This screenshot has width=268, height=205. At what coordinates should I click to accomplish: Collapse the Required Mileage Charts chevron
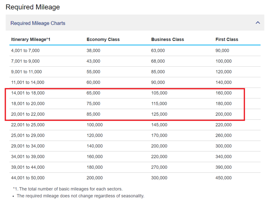pyautogui.click(x=258, y=23)
